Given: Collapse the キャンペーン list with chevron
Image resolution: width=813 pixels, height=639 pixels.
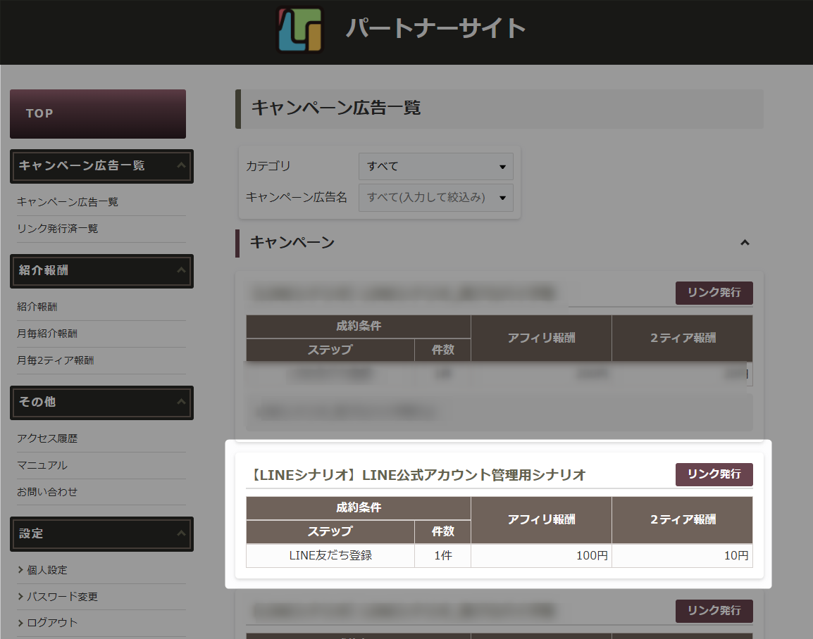Looking at the screenshot, I should tap(745, 242).
